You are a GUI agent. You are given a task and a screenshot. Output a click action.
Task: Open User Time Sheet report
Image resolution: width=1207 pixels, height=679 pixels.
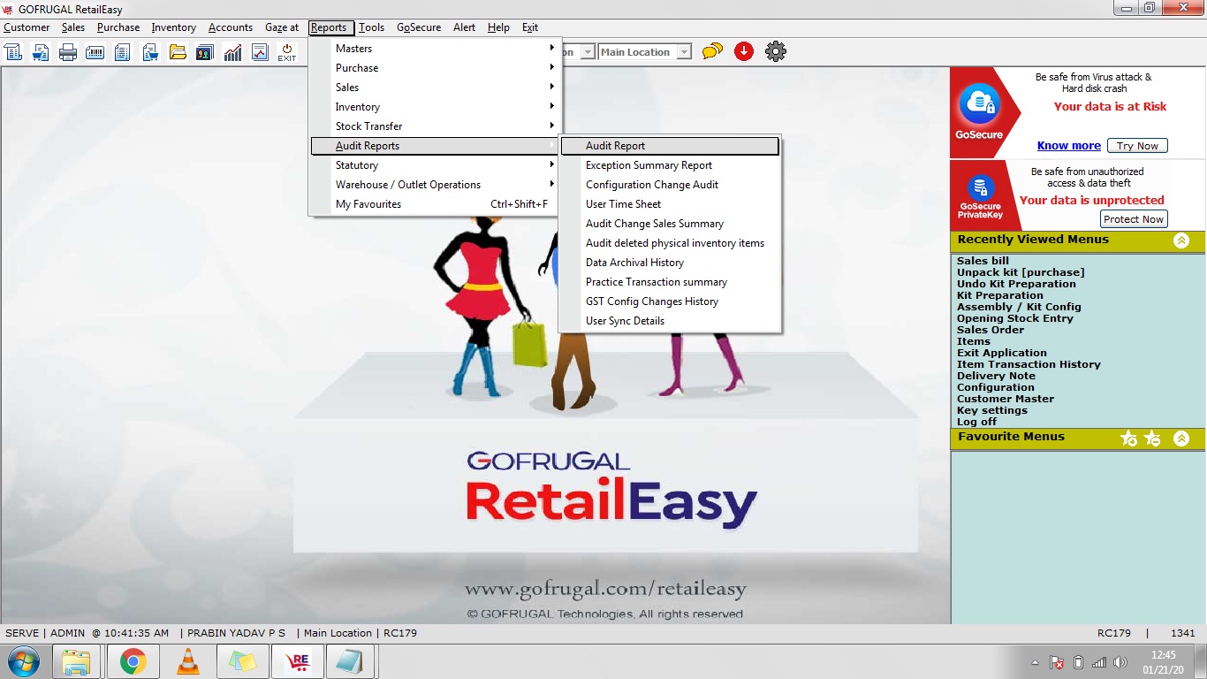pyautogui.click(x=670, y=204)
